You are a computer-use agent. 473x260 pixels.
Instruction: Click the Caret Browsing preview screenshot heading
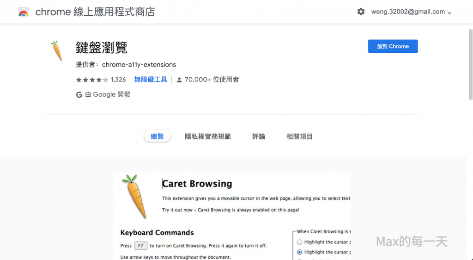(x=197, y=184)
